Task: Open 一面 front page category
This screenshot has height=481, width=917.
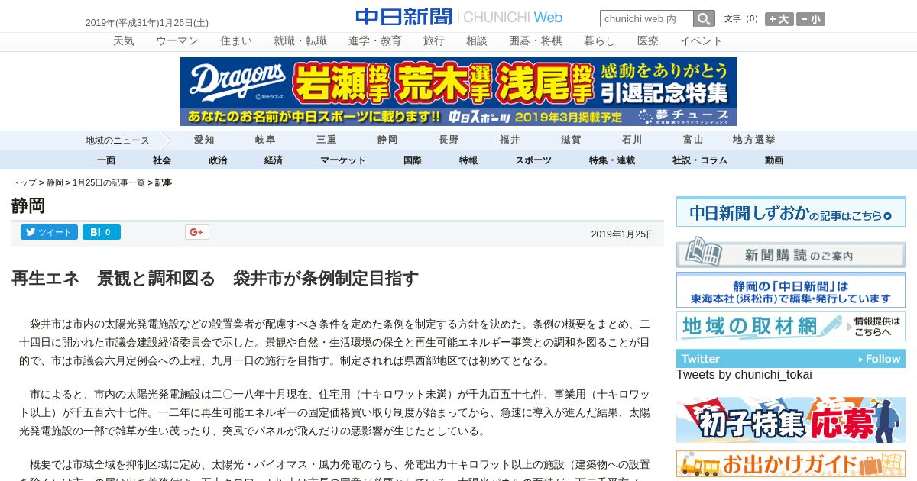Action: [106, 160]
